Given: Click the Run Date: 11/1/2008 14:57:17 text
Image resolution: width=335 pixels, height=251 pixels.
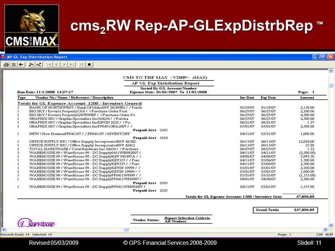Looking at the screenshot, I should 45,92.
